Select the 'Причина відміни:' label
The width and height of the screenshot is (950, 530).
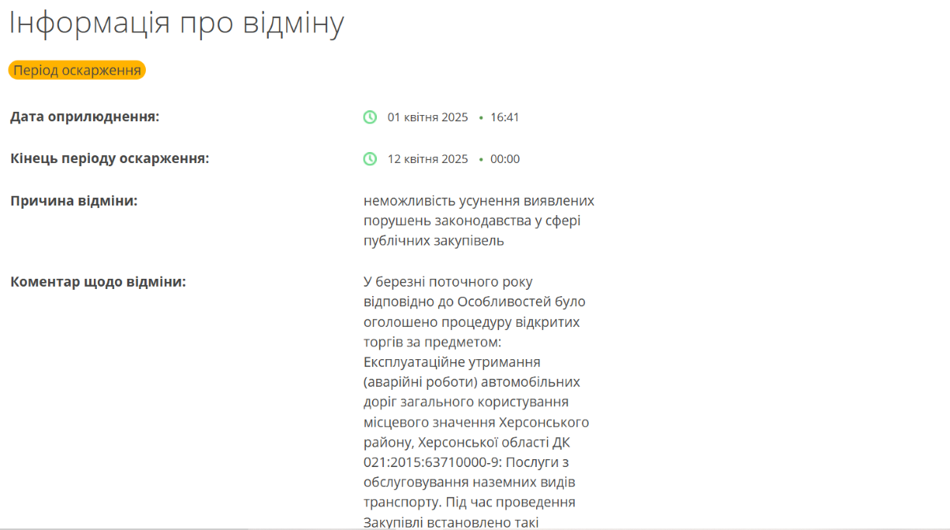tap(73, 201)
